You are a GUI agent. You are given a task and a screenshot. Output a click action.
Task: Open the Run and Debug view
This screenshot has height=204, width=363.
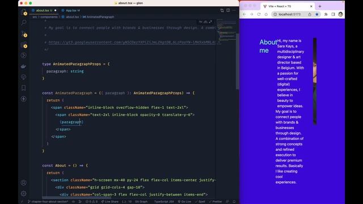[24, 56]
